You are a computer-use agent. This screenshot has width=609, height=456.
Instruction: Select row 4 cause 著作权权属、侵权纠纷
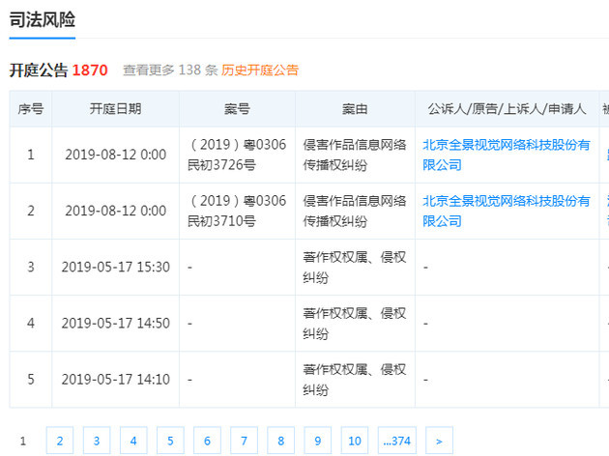tap(355, 324)
